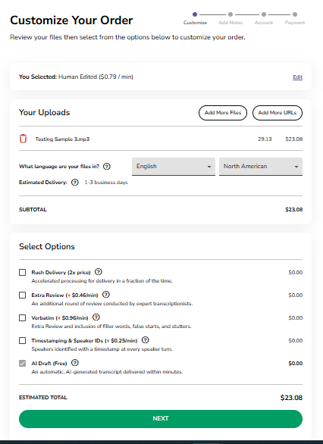The width and height of the screenshot is (323, 444).
Task: Click the AI Draft (Free) label
Action: coord(49,363)
